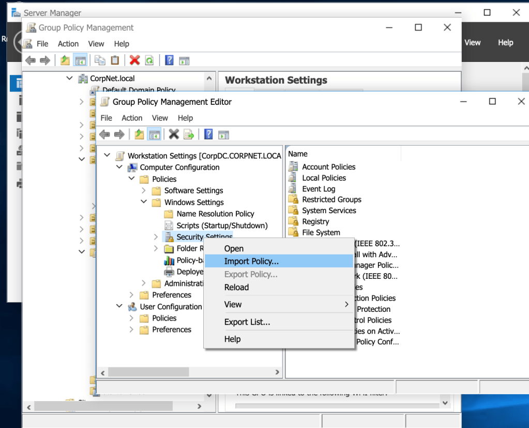The width and height of the screenshot is (529, 428).
Task: Select Export List... in the context menu
Action: click(247, 322)
